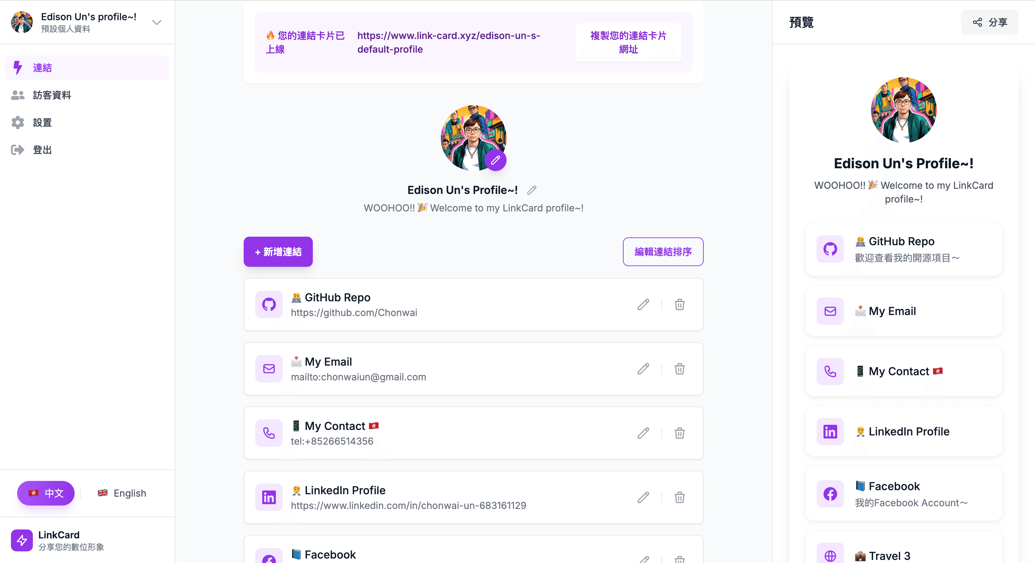
Task: Expand the profile switcher chevron
Action: point(157,22)
